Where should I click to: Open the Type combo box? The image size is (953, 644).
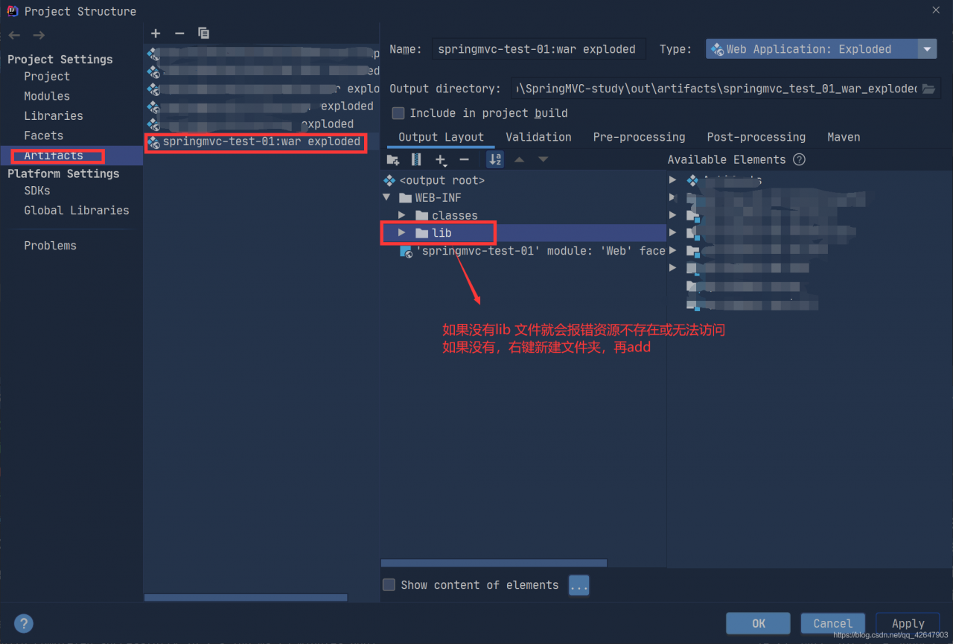click(x=820, y=49)
